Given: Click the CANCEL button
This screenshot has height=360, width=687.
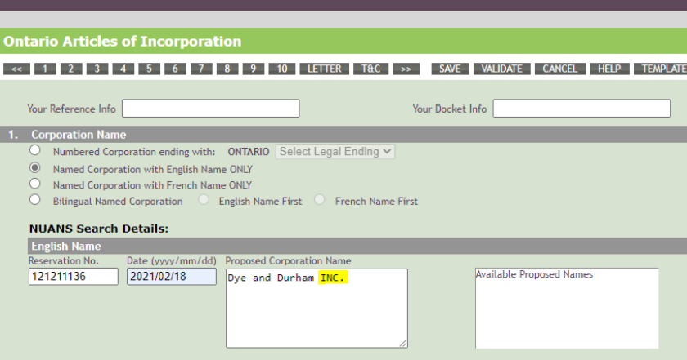Looking at the screenshot, I should pyautogui.click(x=560, y=69).
